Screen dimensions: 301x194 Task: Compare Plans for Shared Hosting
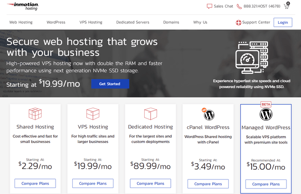click(35, 183)
